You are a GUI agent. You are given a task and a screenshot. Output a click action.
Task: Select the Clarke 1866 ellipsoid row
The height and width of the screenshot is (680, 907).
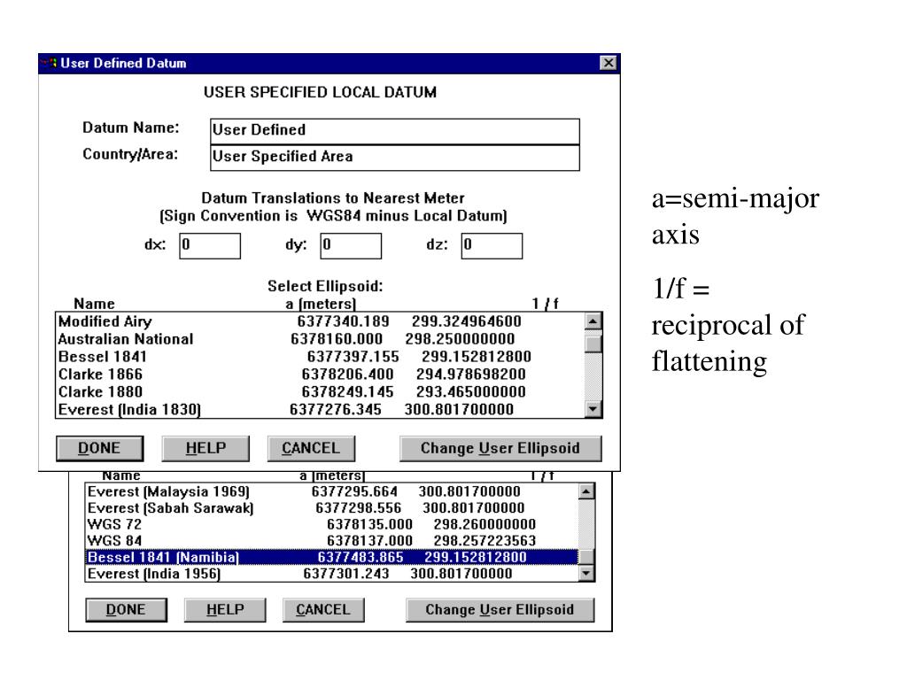[x=321, y=375]
